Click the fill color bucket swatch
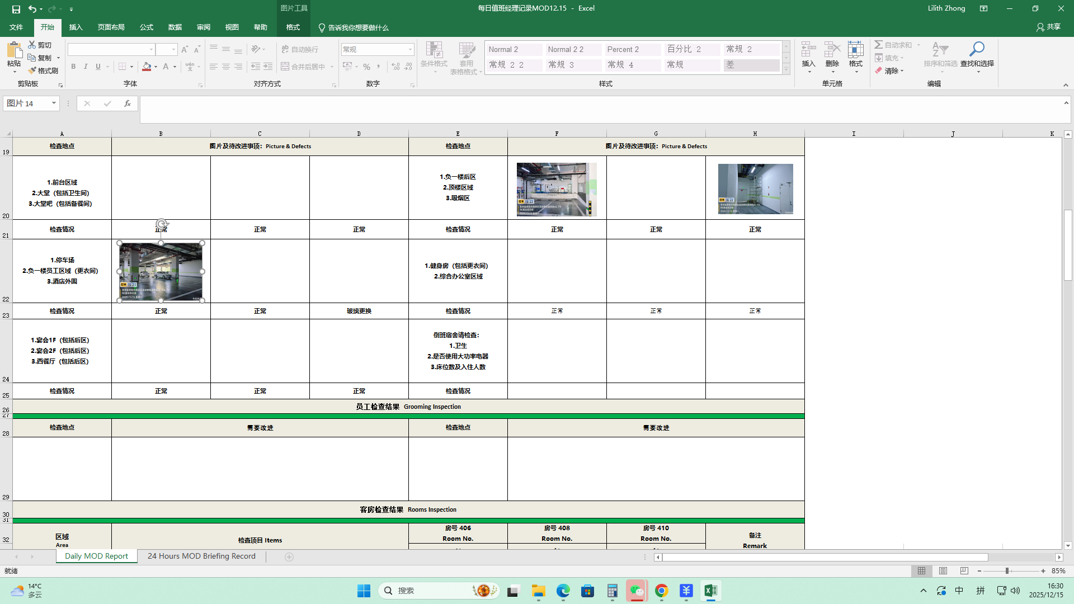Screen dimensions: 1074x604 pyautogui.click(x=147, y=67)
